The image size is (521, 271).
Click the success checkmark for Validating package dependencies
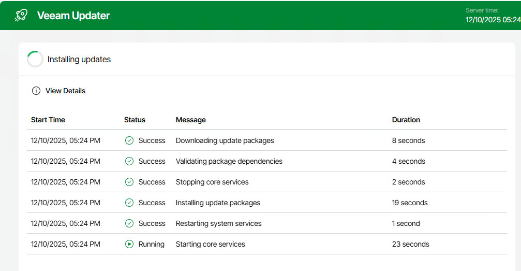point(129,161)
